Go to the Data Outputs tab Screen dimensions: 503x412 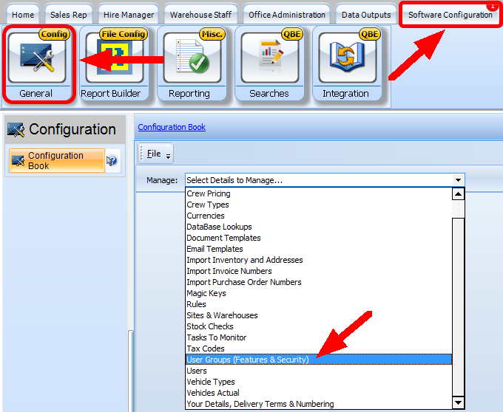coord(365,15)
